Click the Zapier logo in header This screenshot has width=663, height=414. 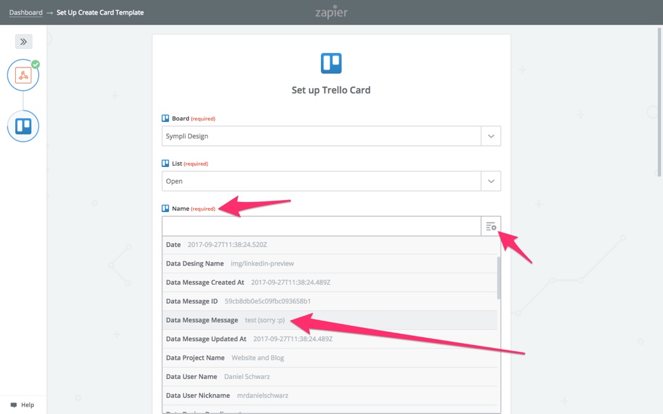coord(331,12)
